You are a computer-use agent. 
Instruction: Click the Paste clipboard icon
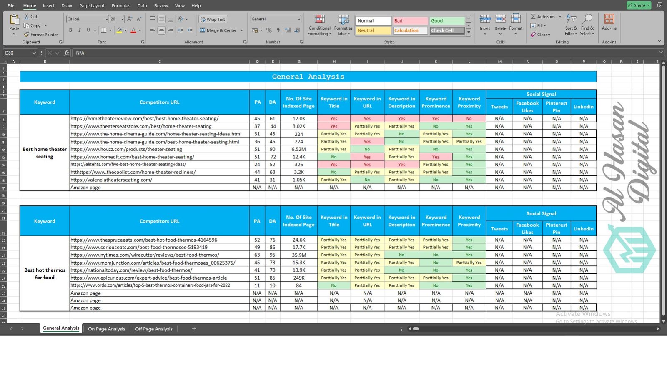pyautogui.click(x=14, y=20)
